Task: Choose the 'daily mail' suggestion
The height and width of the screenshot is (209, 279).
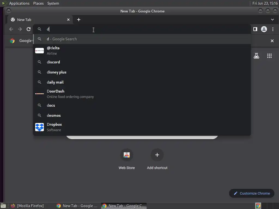Action: [x=142, y=82]
